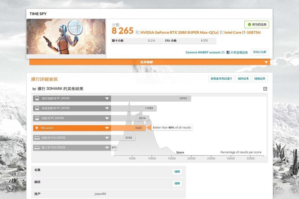This screenshot has height=199, width=299.
Task: Open the Intel Core i7-10875H link
Action: click(x=242, y=32)
